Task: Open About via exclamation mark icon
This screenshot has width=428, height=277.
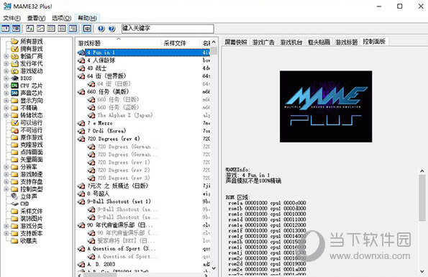Action: point(101,28)
